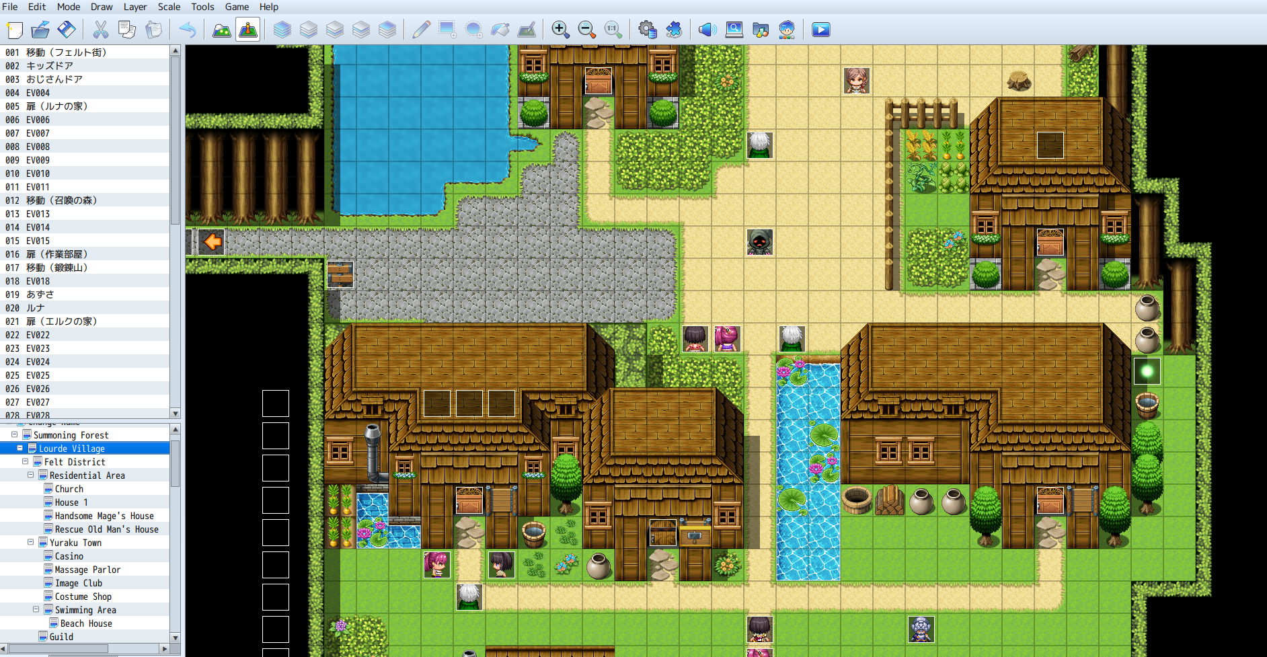1267x657 pixels.
Task: Select Handsome Mage's House map
Action: coord(104,516)
